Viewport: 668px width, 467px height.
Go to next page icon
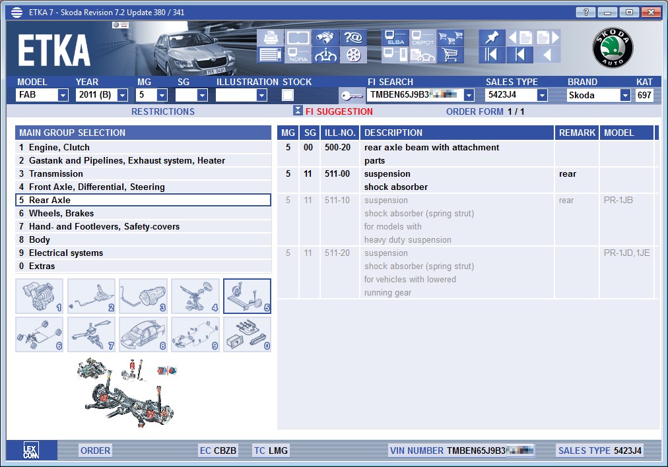tap(547, 38)
